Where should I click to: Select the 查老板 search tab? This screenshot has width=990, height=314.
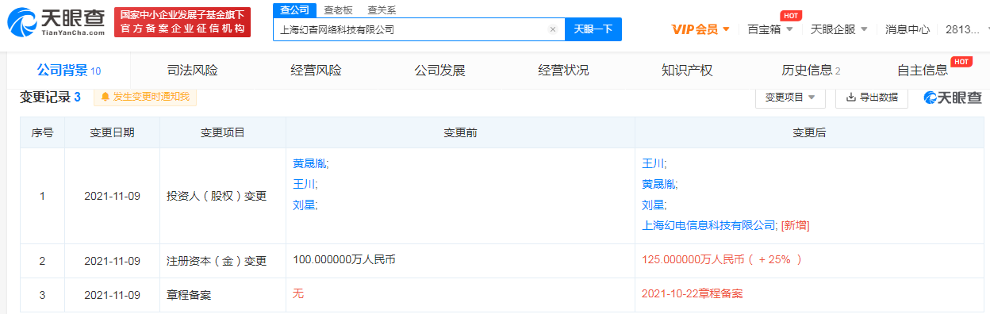(x=338, y=10)
